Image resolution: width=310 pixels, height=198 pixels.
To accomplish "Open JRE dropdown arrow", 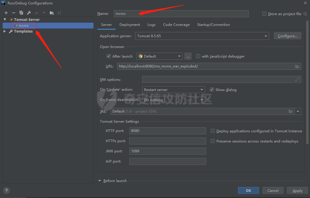I will coord(298,111).
